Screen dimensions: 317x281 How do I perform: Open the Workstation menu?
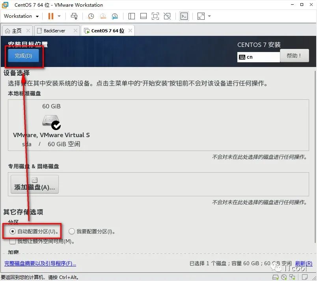pos(21,16)
